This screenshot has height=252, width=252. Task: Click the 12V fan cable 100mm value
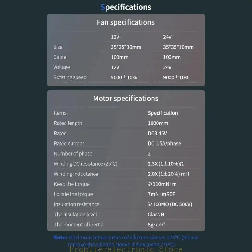(119, 57)
